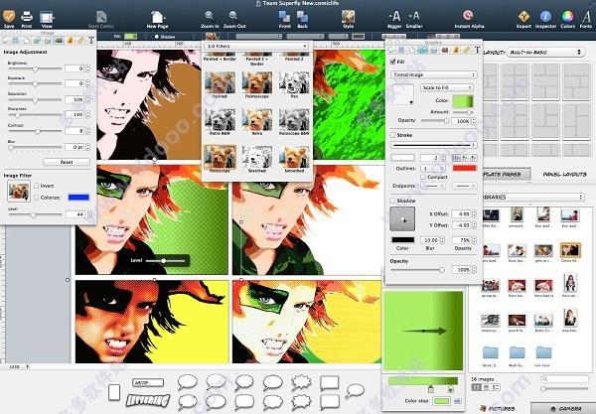
Task: Click the Saturation slider
Action: (x=35, y=100)
